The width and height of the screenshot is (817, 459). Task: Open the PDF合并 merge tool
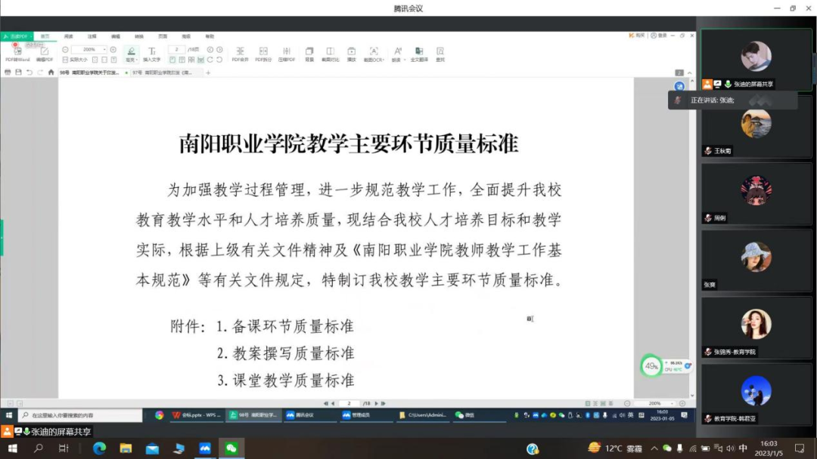coord(240,53)
